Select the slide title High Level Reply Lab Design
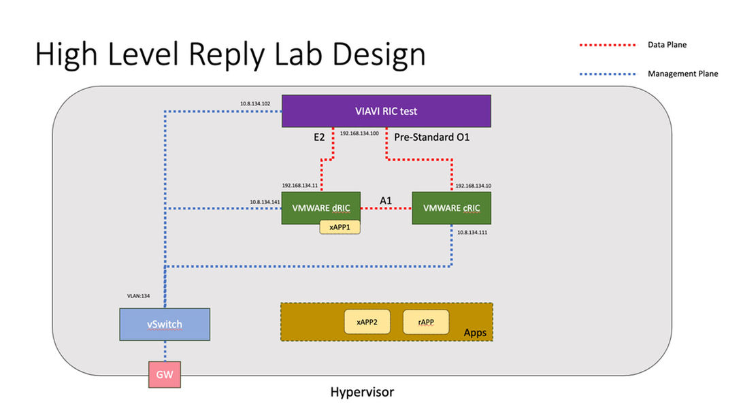This screenshot has width=743, height=413. [x=230, y=54]
